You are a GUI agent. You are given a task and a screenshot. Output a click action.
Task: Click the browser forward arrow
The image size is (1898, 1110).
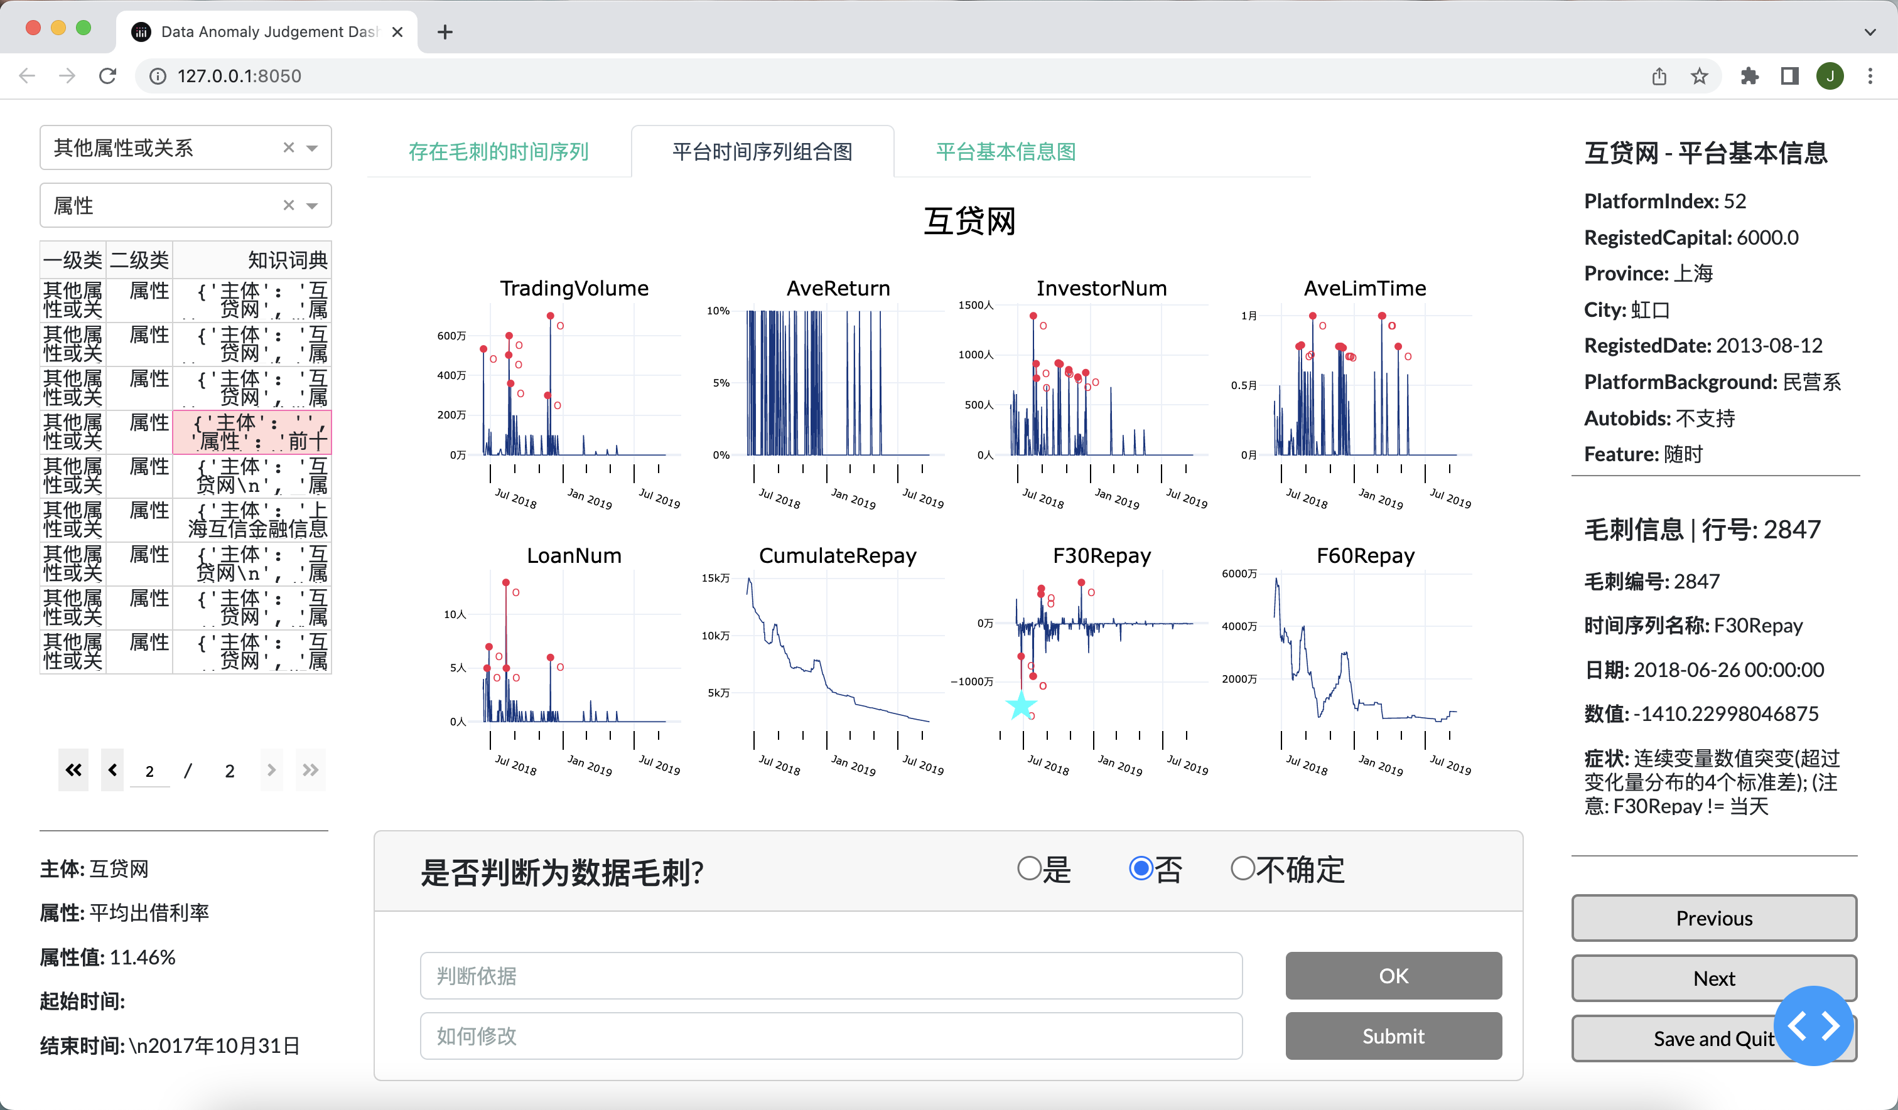[68, 76]
